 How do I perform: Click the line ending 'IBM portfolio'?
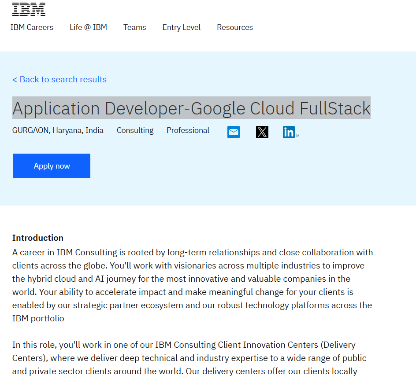coord(38,318)
